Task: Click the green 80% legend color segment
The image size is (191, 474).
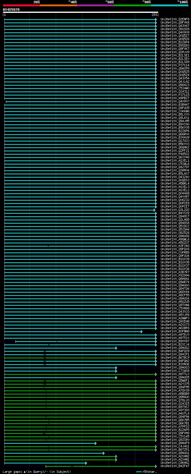Action: [133, 5]
